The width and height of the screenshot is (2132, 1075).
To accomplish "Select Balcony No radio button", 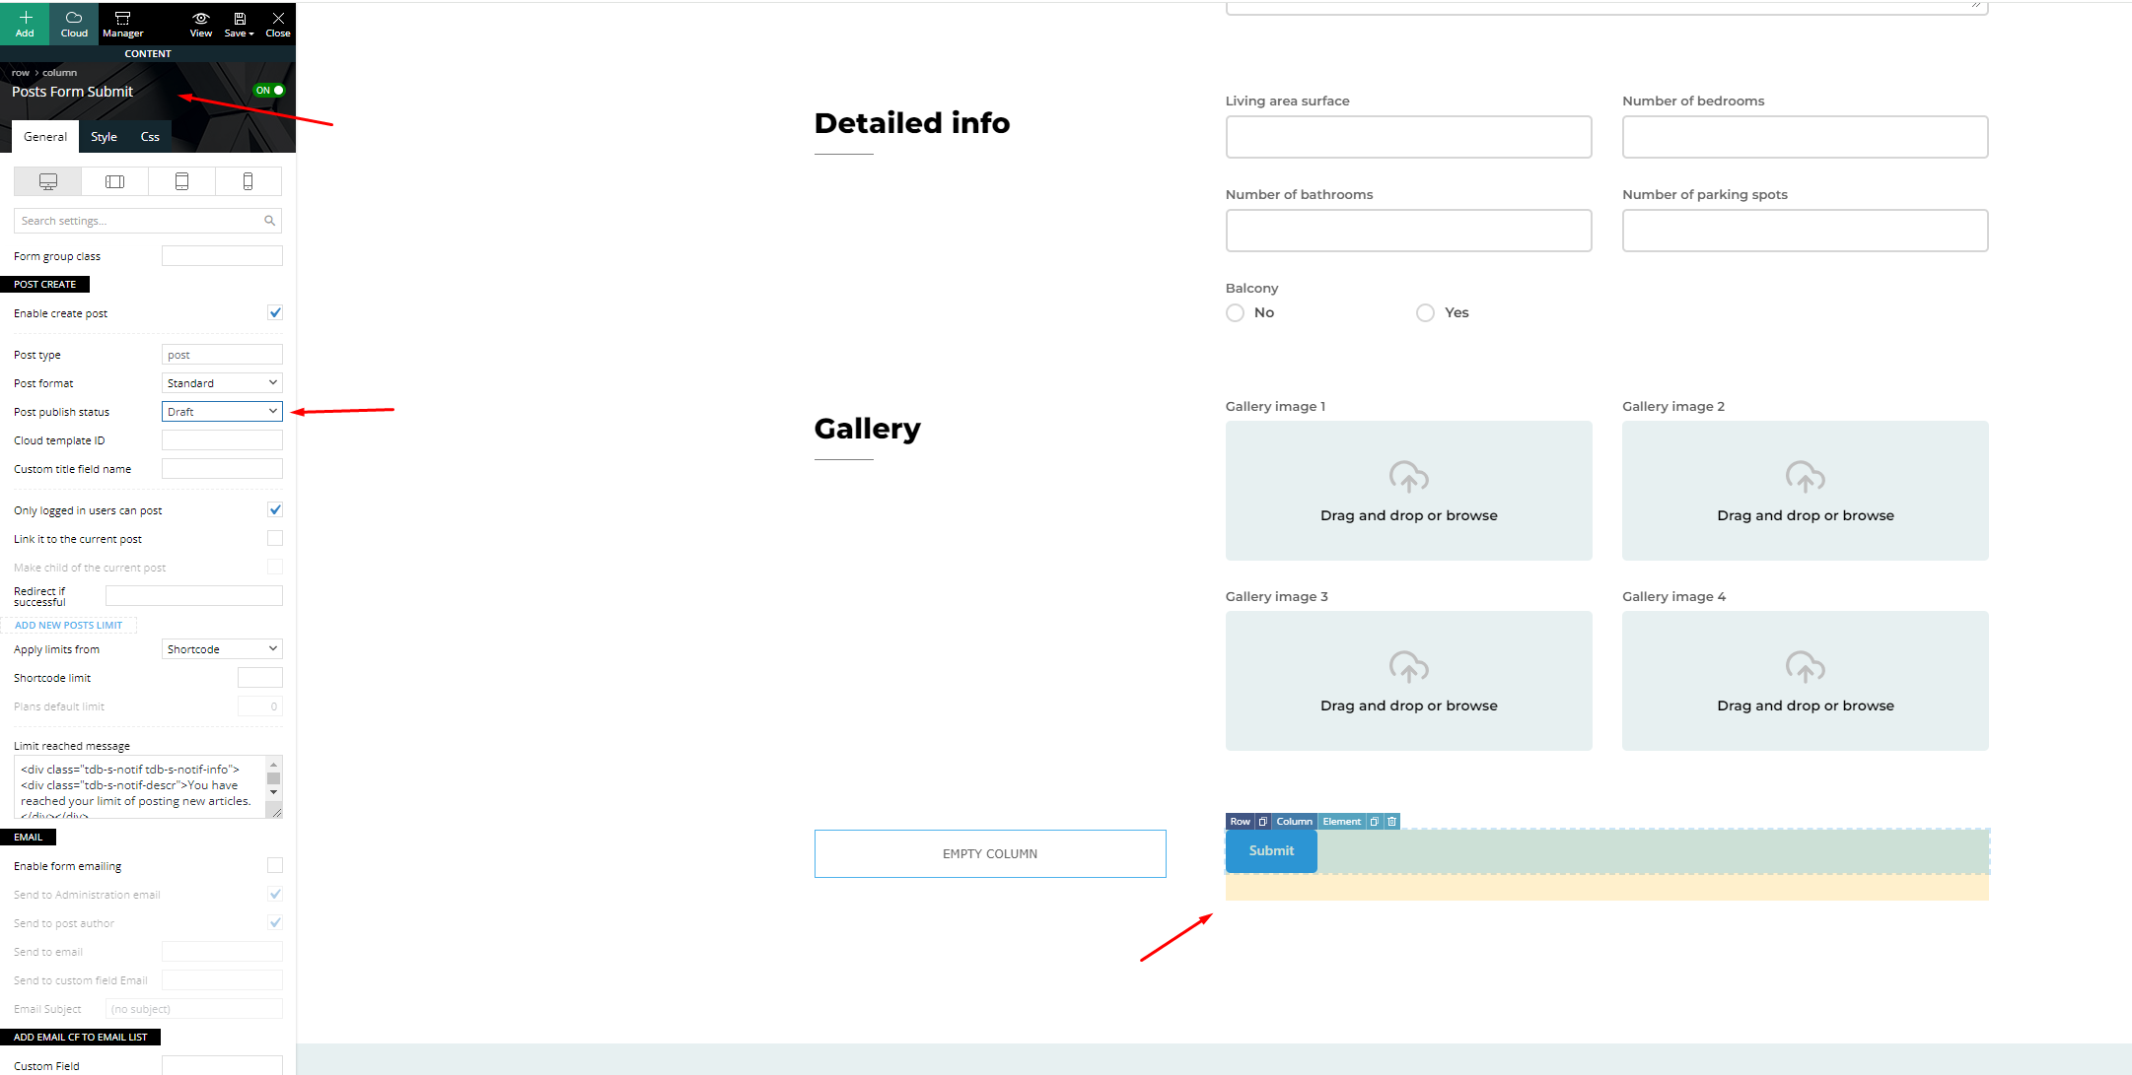I will click(1235, 313).
